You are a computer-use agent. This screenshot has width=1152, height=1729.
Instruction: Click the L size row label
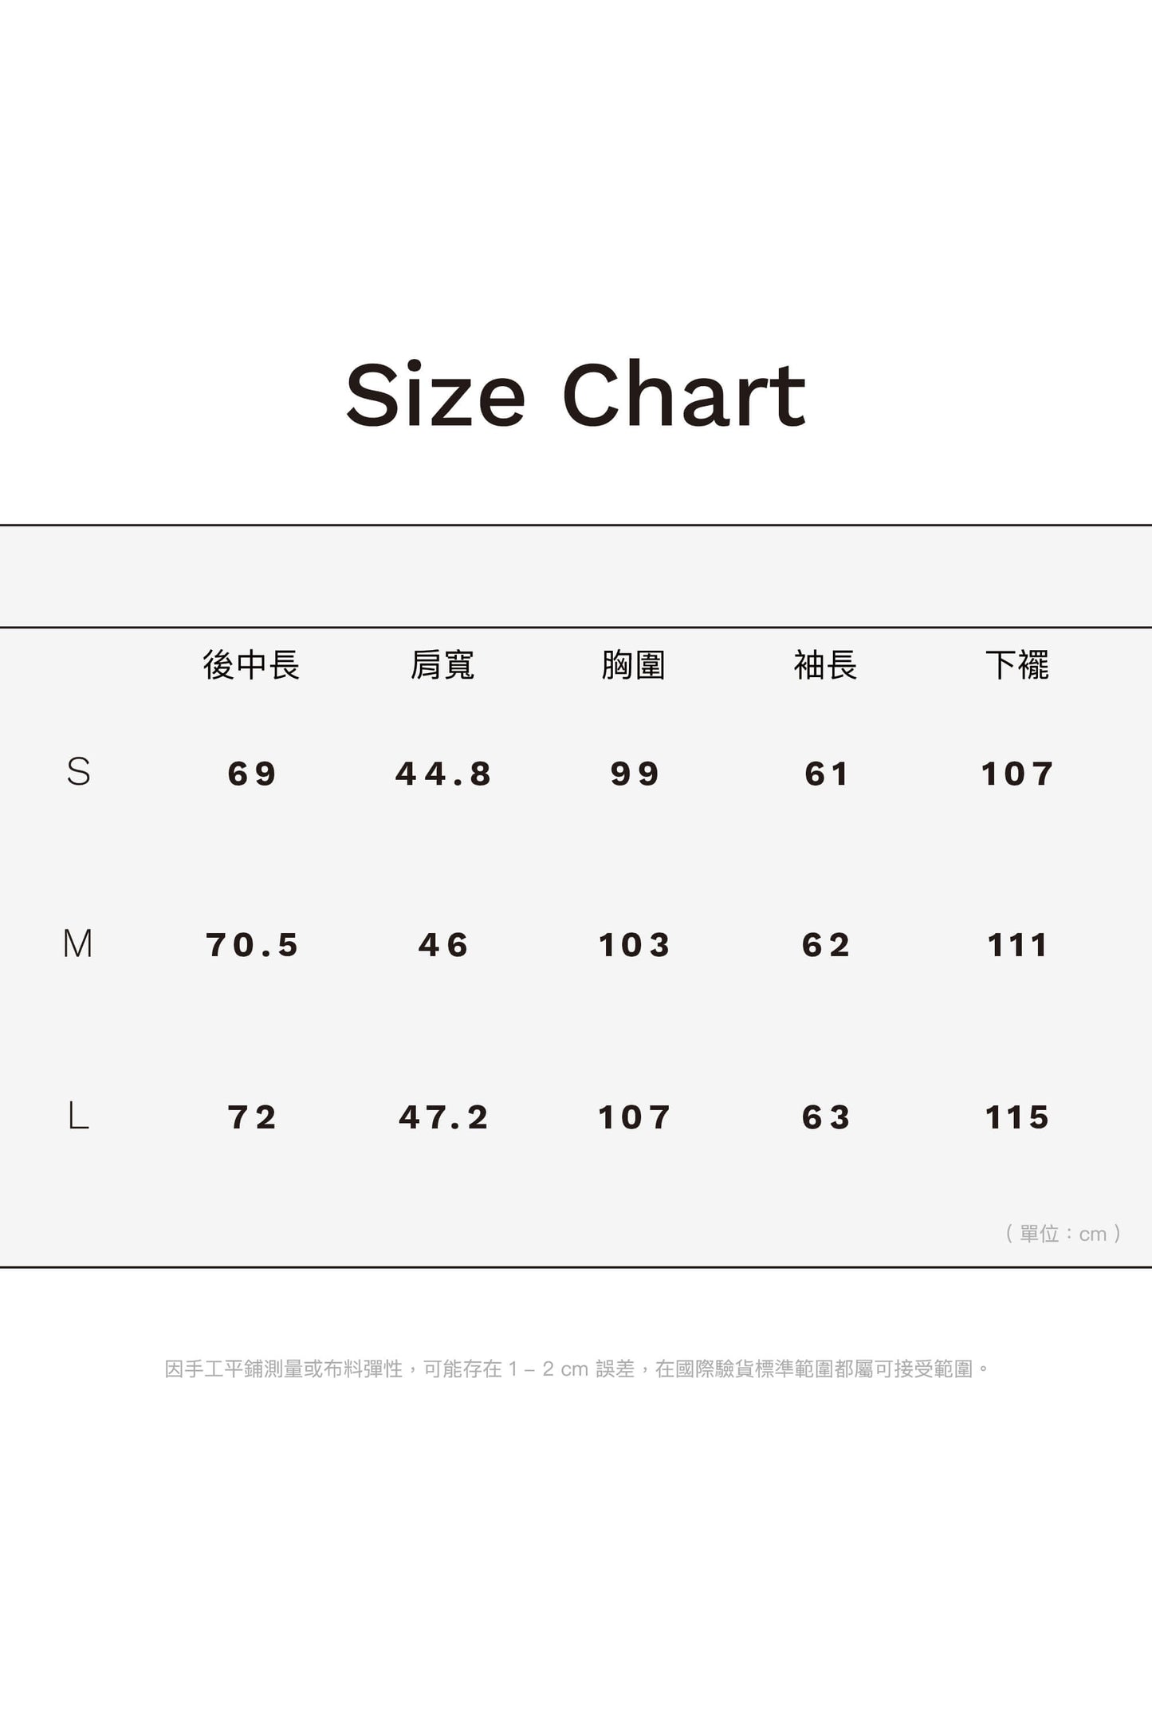coord(78,1116)
